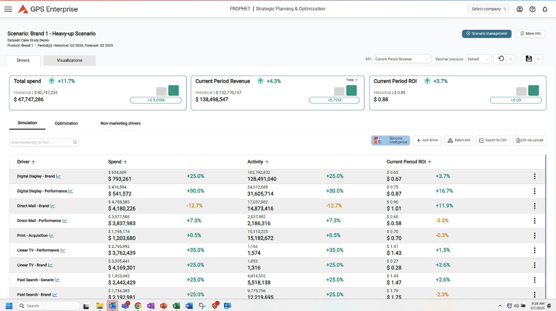The height and width of the screenshot is (311, 556).
Task: Click the Add driver button
Action: 427,140
